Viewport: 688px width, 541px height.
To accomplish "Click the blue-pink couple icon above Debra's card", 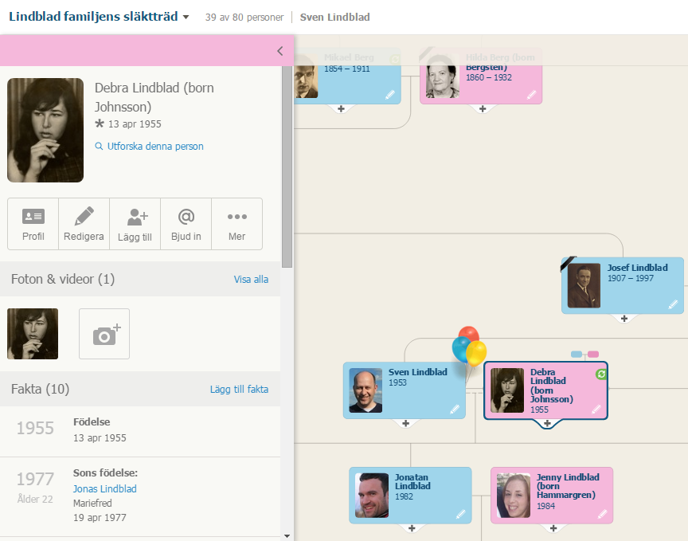I will [585, 355].
